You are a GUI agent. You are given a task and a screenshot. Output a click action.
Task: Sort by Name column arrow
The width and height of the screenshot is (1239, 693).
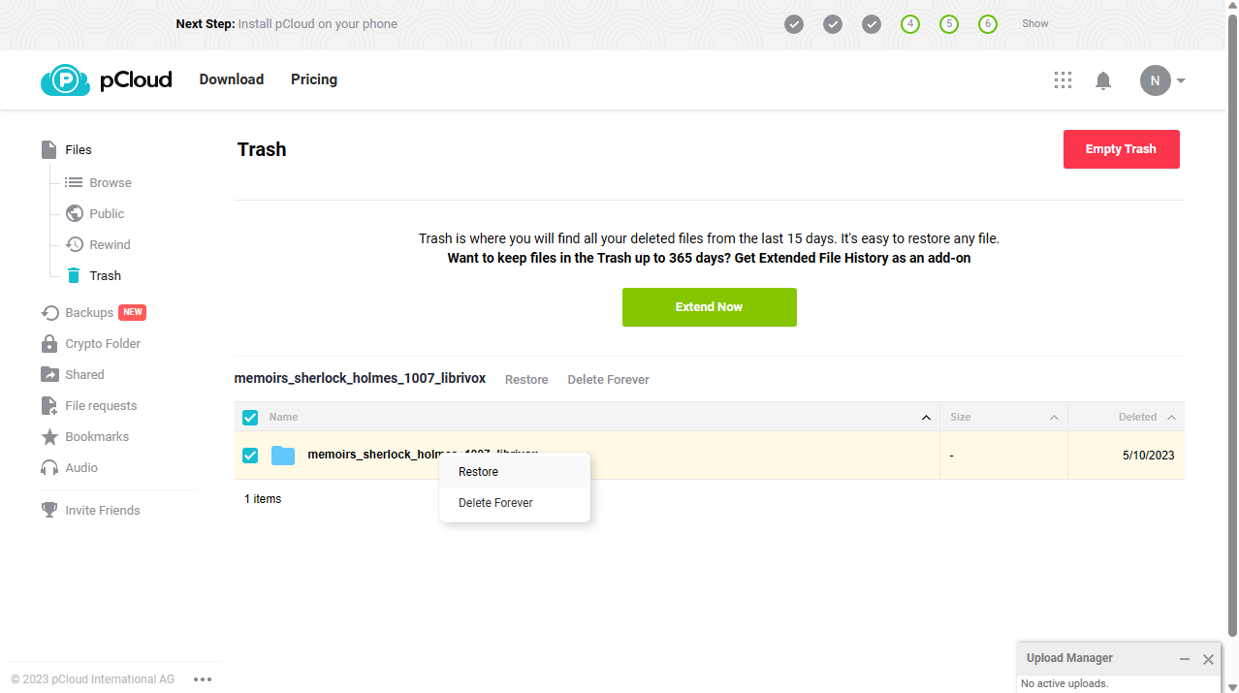tap(926, 418)
